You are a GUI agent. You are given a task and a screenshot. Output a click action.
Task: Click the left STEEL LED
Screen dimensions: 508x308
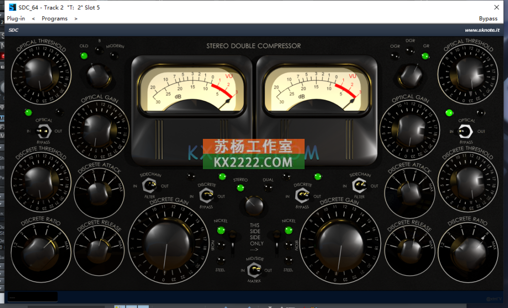coord(221,260)
